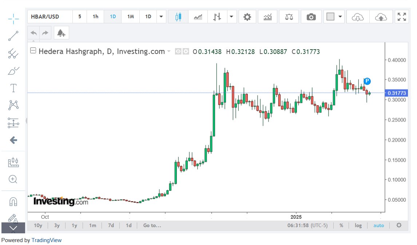
Task: Collapse the Hedera Hashgraph legend
Action: click(x=33, y=50)
